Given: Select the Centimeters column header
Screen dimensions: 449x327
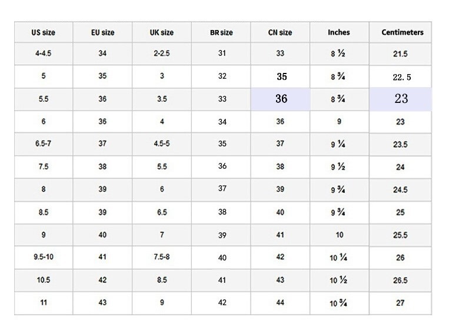Looking at the screenshot, I should pyautogui.click(x=400, y=33).
